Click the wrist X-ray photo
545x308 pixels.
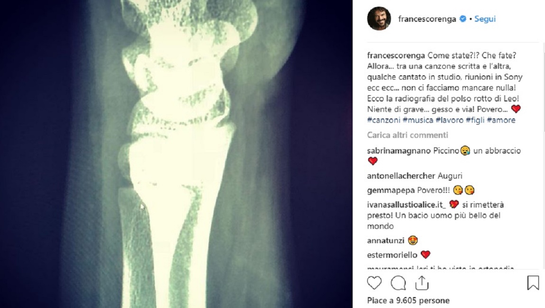pos(176,154)
